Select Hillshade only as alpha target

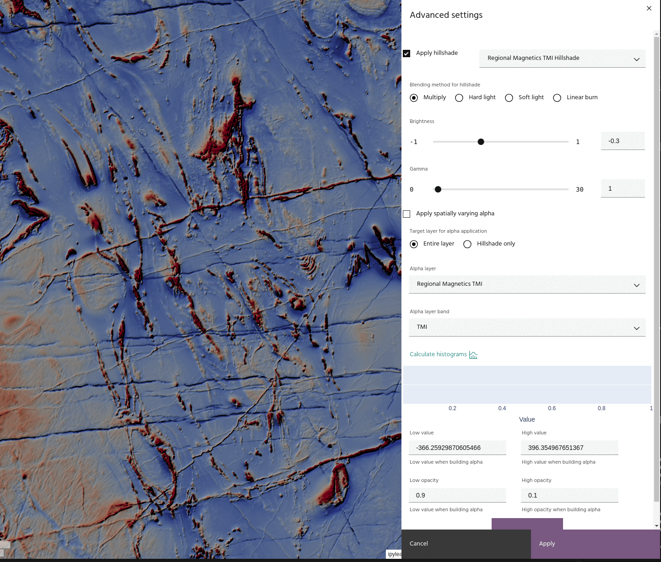(467, 244)
